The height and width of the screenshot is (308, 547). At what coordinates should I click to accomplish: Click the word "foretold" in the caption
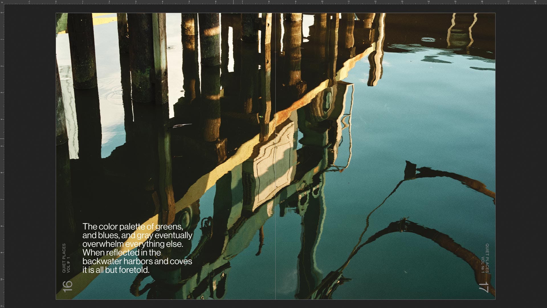pos(133,270)
